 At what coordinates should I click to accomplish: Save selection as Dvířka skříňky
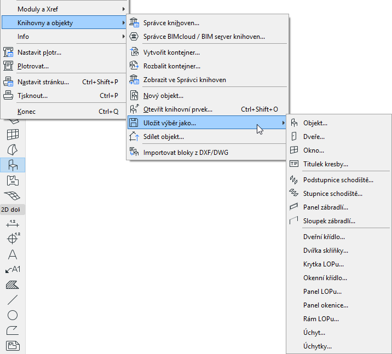[338, 251]
